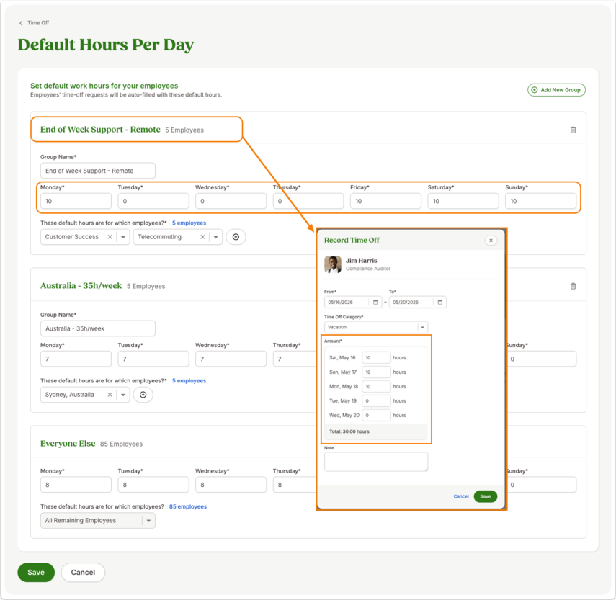The height and width of the screenshot is (600, 616).
Task: Edit Monday hours for Australia group
Action: (x=76, y=359)
